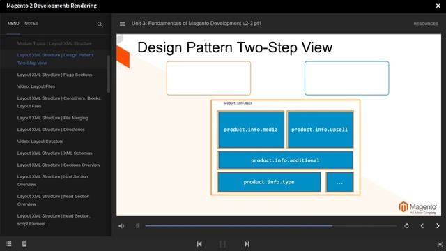The width and height of the screenshot is (446, 251).
Task: Seek using the slide progress bar
Action: 270,226
